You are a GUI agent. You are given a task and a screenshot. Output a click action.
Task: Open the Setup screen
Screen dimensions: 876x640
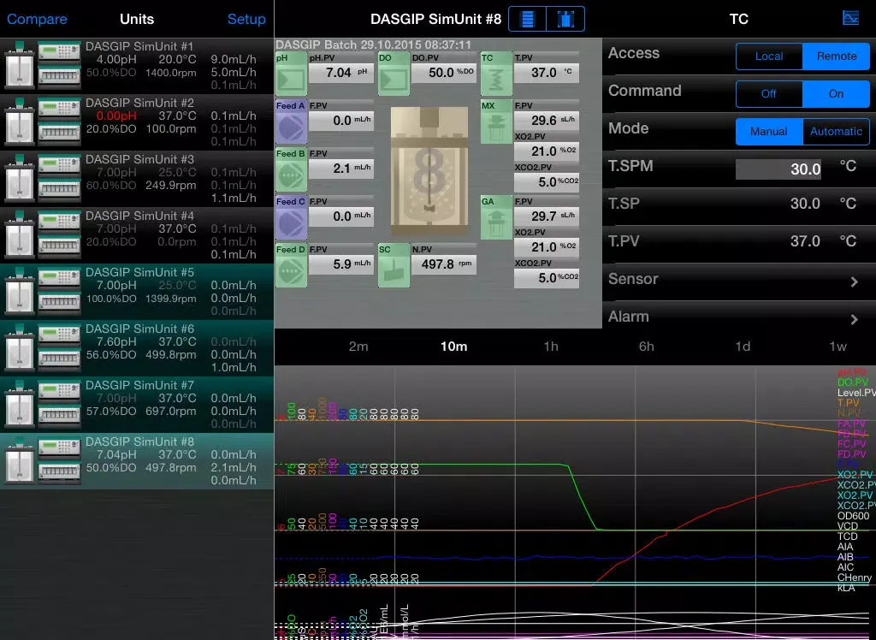(x=246, y=19)
